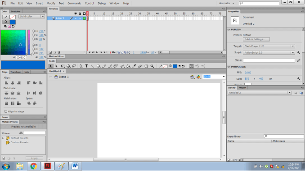Select the Bone tool

(x=122, y=66)
